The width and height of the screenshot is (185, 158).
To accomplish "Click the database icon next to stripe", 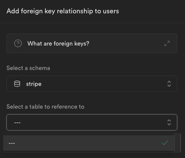I will [17, 84].
